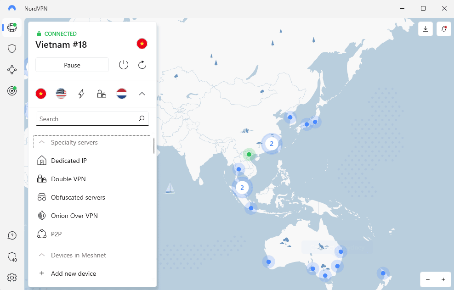Click the South Korea server map marker
Screen dimensions: 454x290
[290, 117]
